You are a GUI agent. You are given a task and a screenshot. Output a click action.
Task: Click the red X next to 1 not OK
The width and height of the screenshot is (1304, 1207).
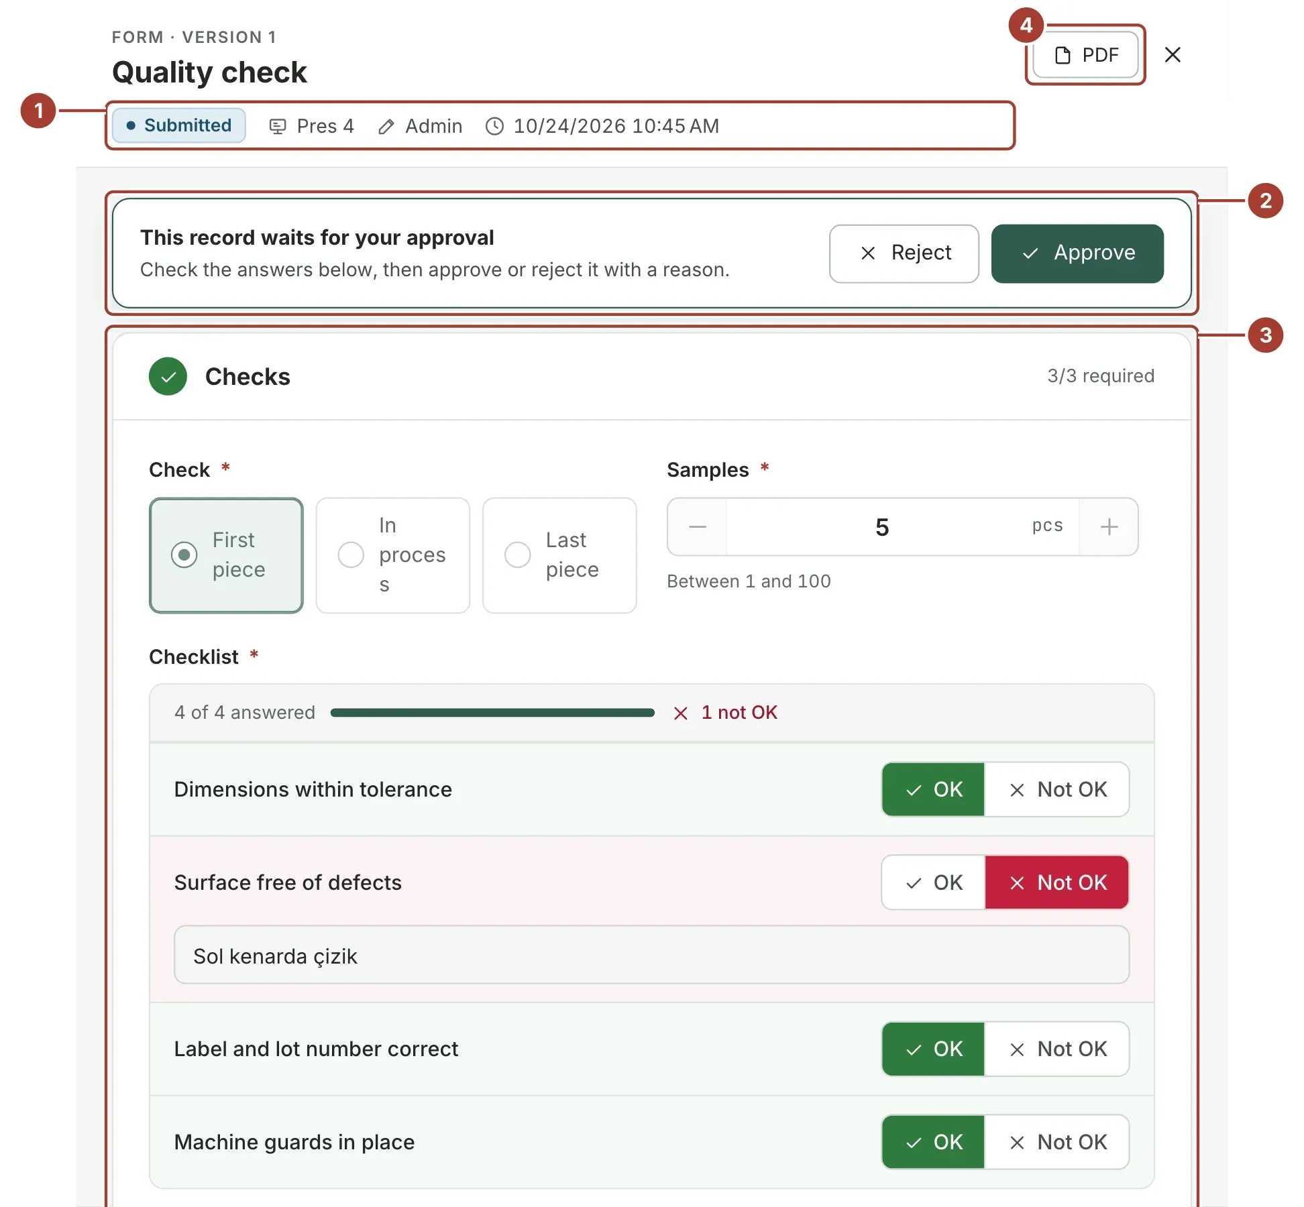point(681,713)
